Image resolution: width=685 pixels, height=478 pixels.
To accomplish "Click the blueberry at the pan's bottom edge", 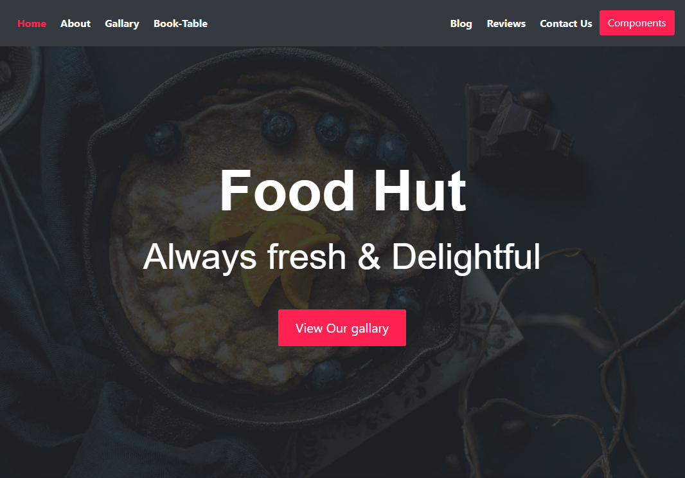I will coord(326,374).
